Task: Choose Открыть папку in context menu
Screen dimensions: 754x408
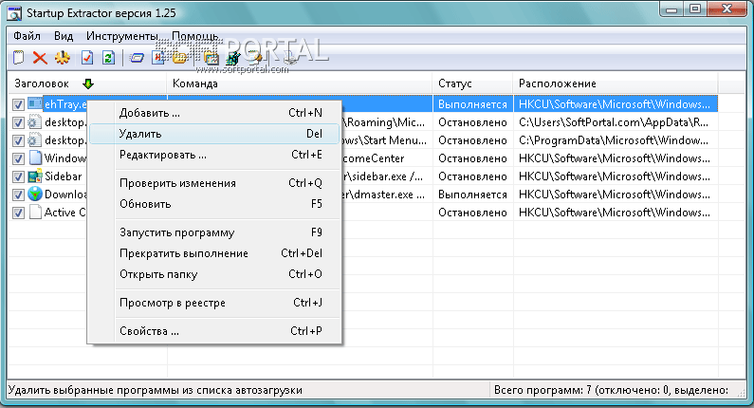Action: coord(214,274)
